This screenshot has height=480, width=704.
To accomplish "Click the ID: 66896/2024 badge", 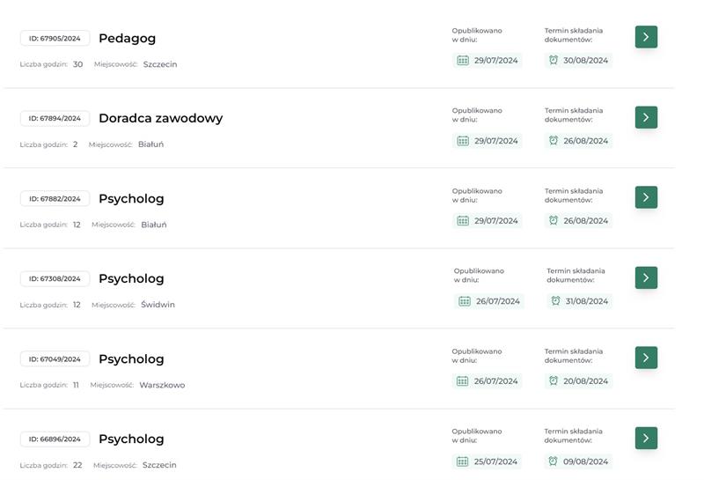I will coord(55,439).
